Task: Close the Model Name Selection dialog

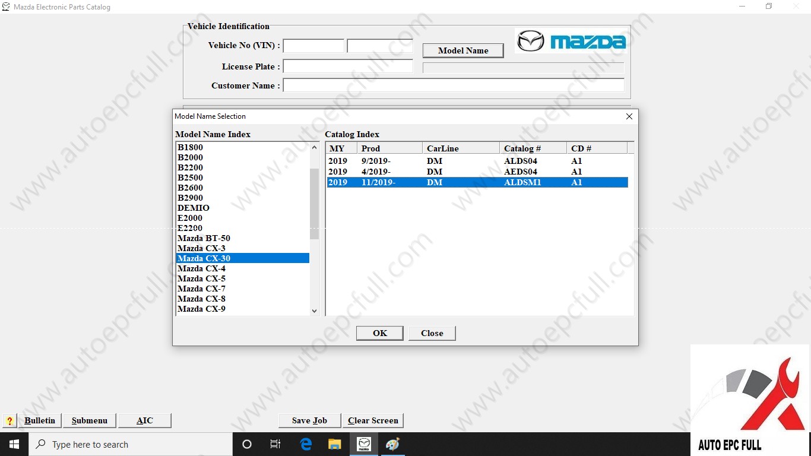Action: (629, 116)
